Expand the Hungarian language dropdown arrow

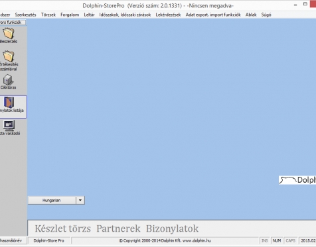(80, 200)
